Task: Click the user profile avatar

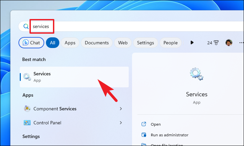Action: tap(229, 43)
